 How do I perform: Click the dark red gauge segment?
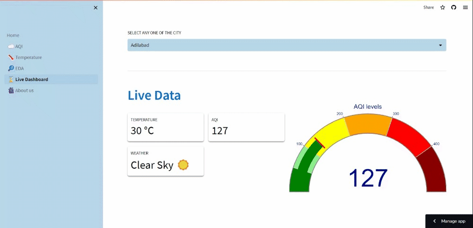pyautogui.click(x=434, y=171)
